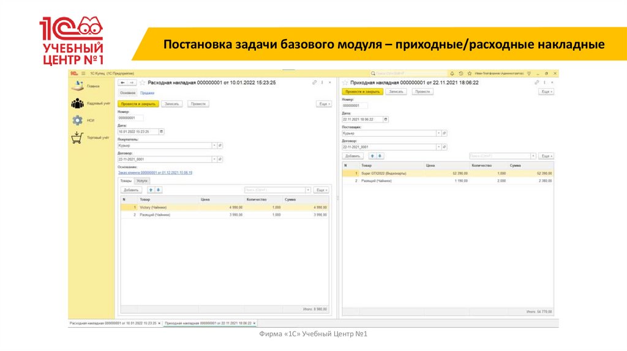627x351 pixels.
Task: Expand Покупатель dropdown arrow
Action: [x=214, y=146]
